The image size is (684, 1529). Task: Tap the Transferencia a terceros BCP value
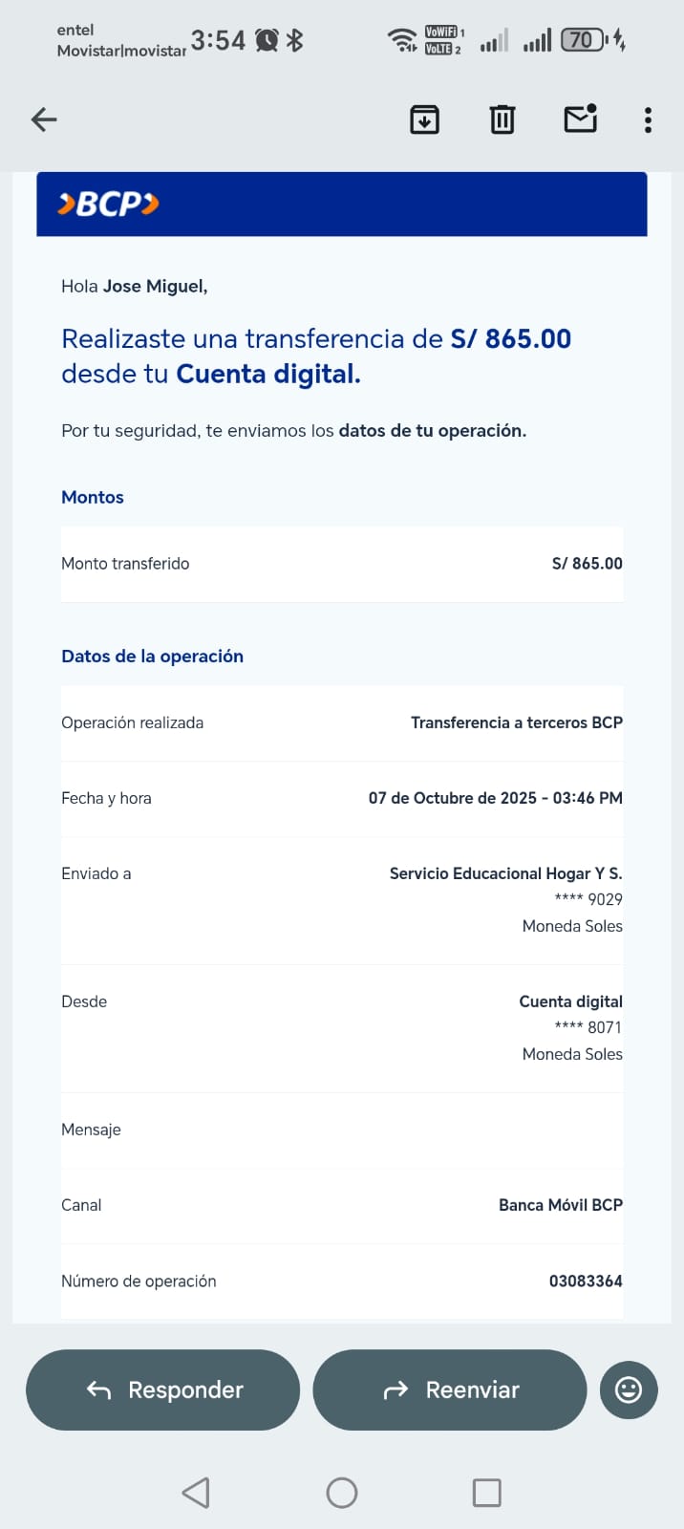516,722
